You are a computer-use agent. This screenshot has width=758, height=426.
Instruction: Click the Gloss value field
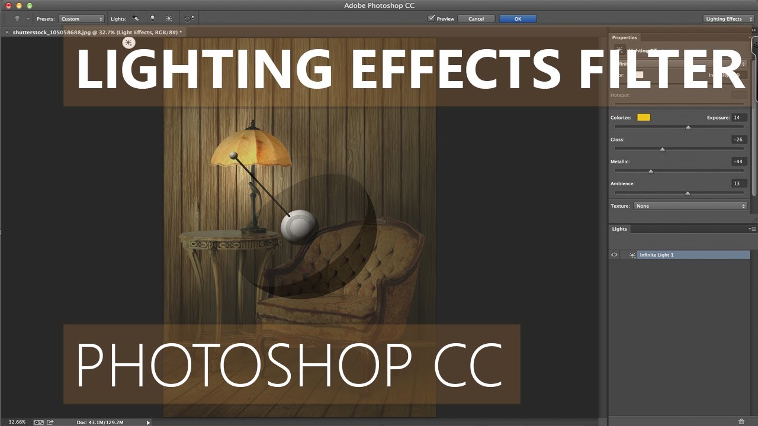click(x=739, y=140)
